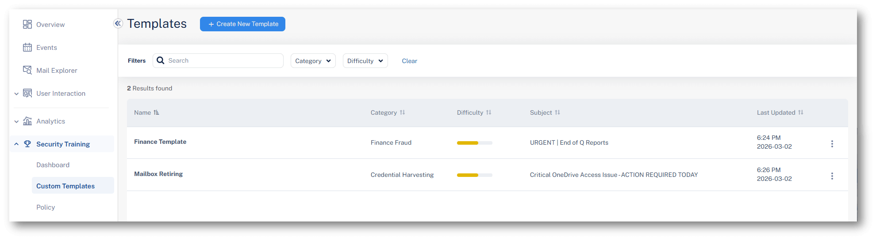
Task: Click the Security Training trophy icon
Action: click(x=27, y=144)
